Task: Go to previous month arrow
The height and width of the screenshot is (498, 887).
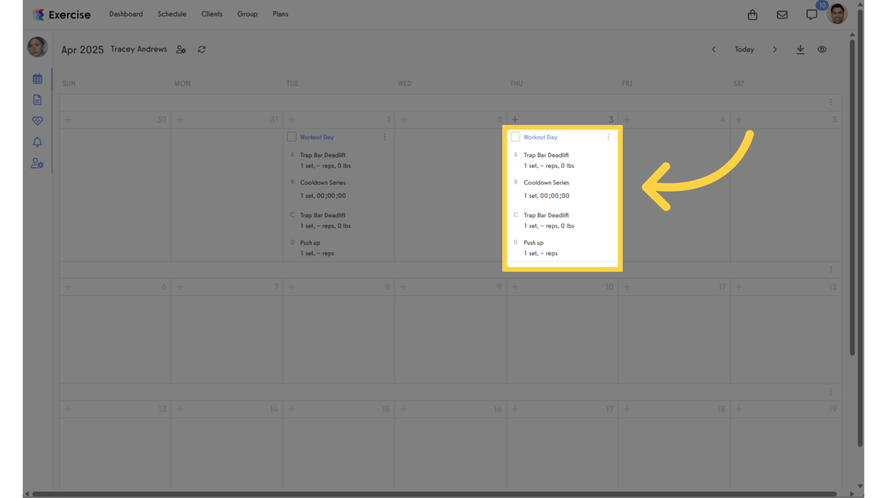Action: (714, 49)
